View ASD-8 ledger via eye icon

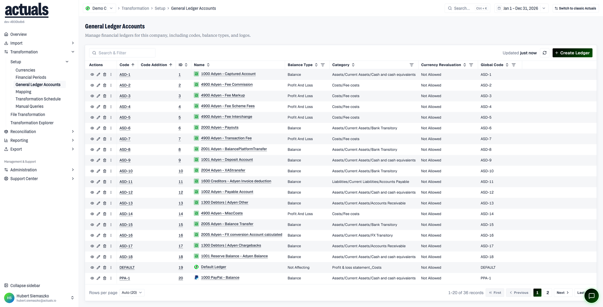(92, 150)
